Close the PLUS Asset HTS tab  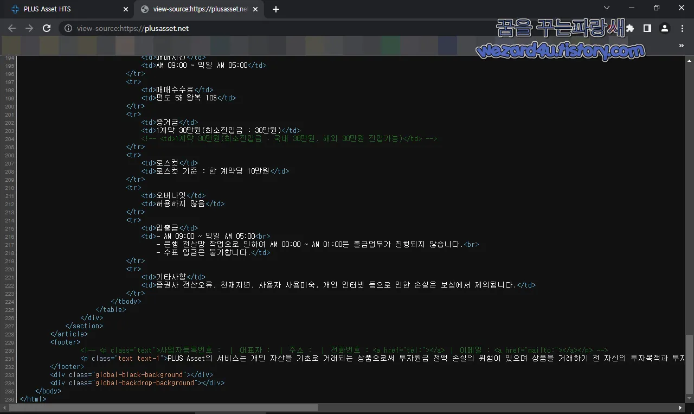click(125, 9)
